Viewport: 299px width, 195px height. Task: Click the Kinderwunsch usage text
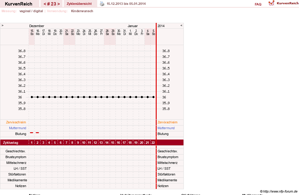82,11
